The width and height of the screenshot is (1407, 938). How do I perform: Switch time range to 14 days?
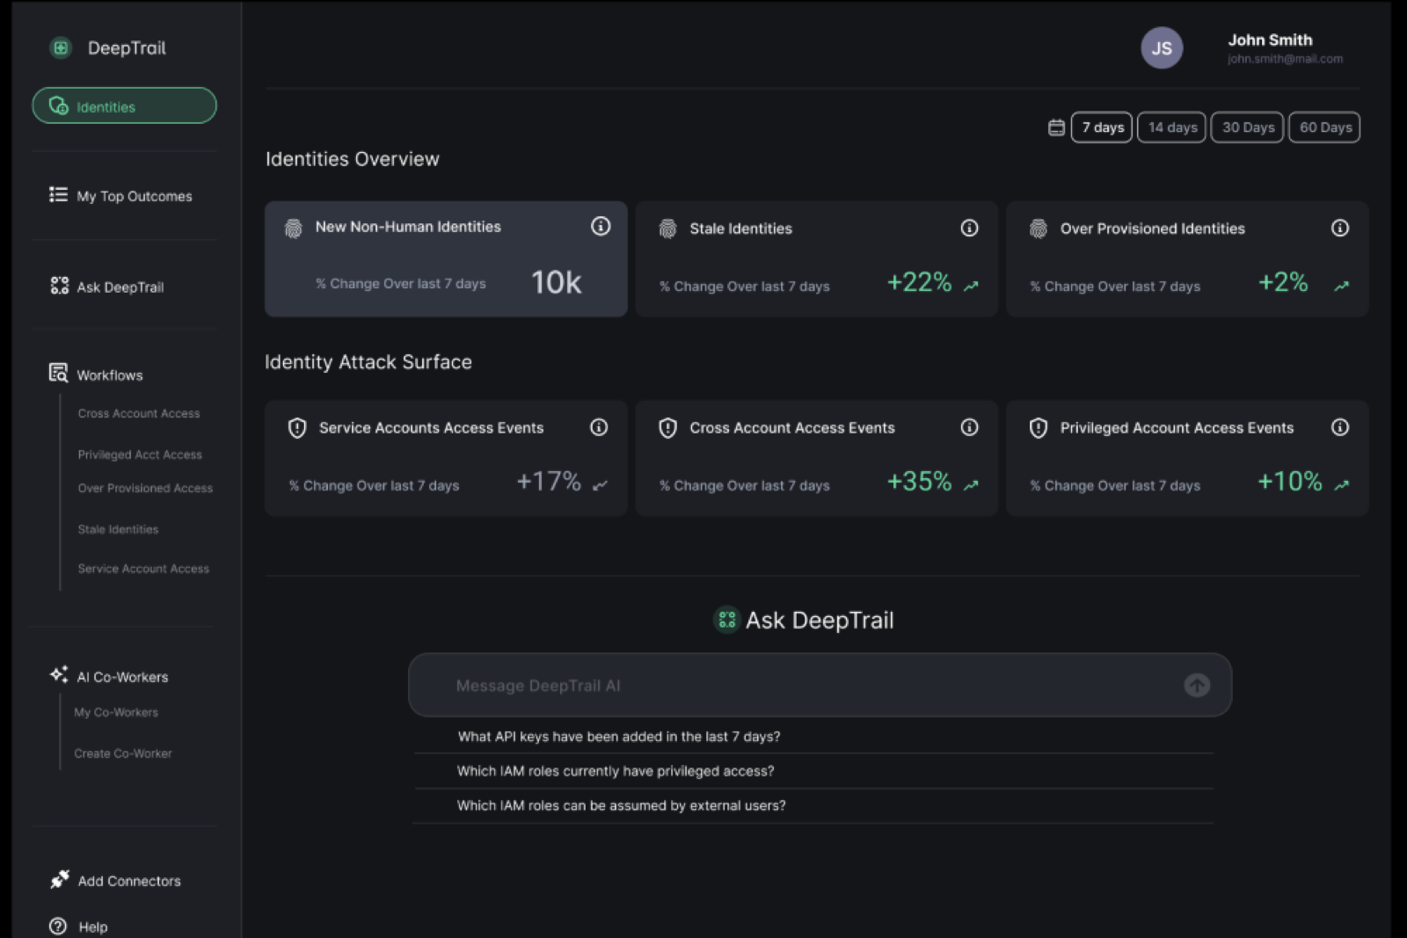click(x=1171, y=128)
